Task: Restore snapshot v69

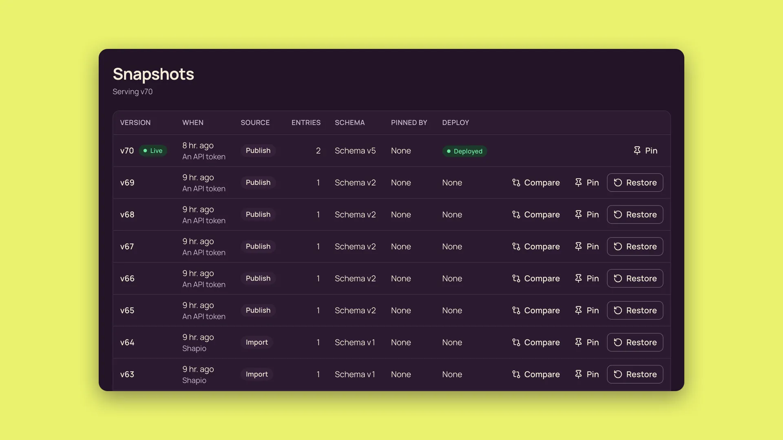Action: pyautogui.click(x=635, y=183)
